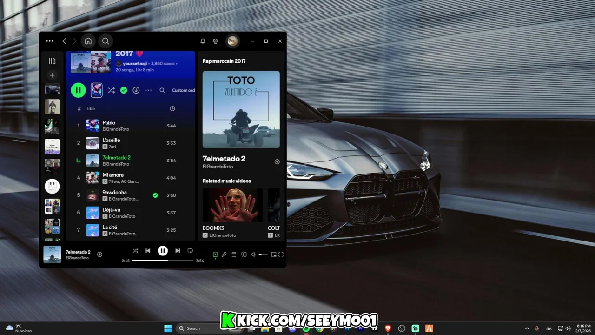This screenshot has height=335, width=595.
Task: Switch ITA keyboard language indicator
Action: click(549, 328)
